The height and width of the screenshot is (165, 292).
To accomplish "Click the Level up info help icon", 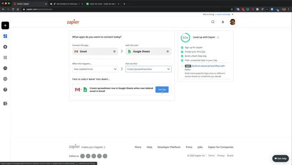I will pyautogui.click(x=218, y=37).
